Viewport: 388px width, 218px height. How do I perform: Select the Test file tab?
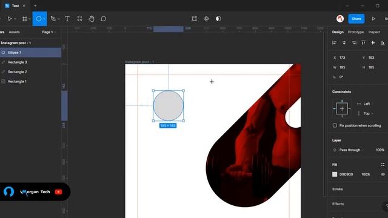(15, 5)
